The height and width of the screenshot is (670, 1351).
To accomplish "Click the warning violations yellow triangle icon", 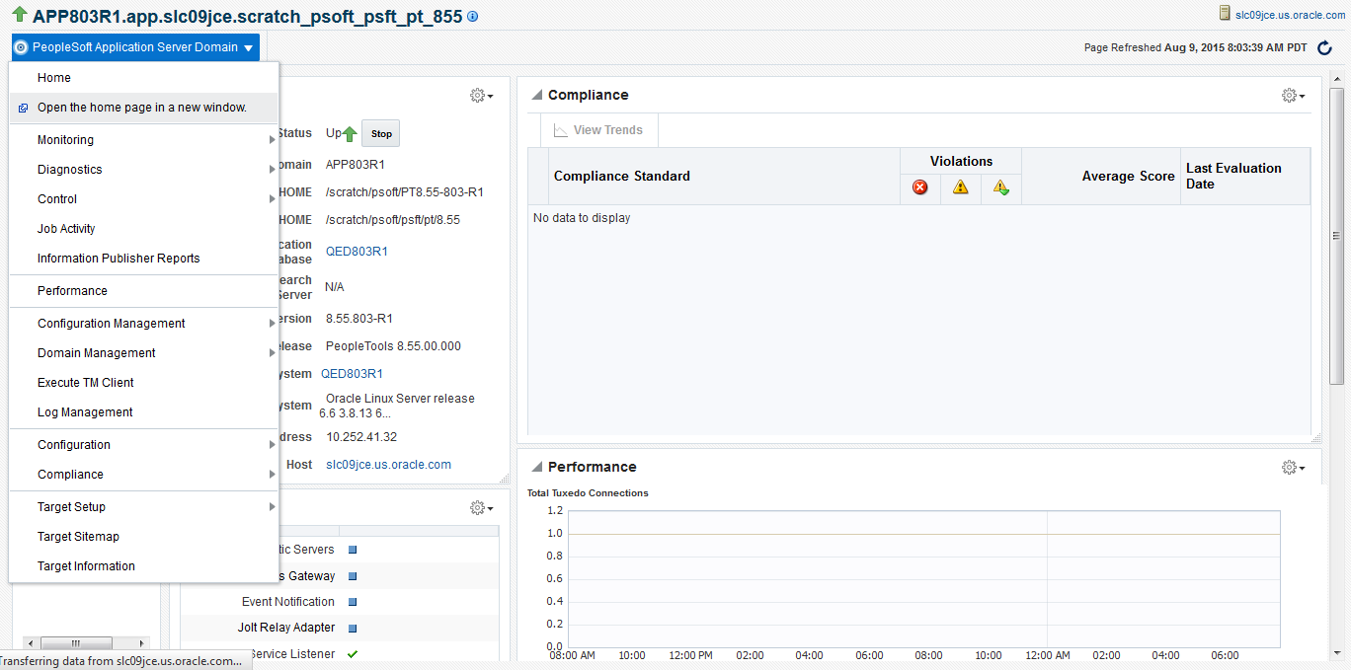I will (x=961, y=187).
